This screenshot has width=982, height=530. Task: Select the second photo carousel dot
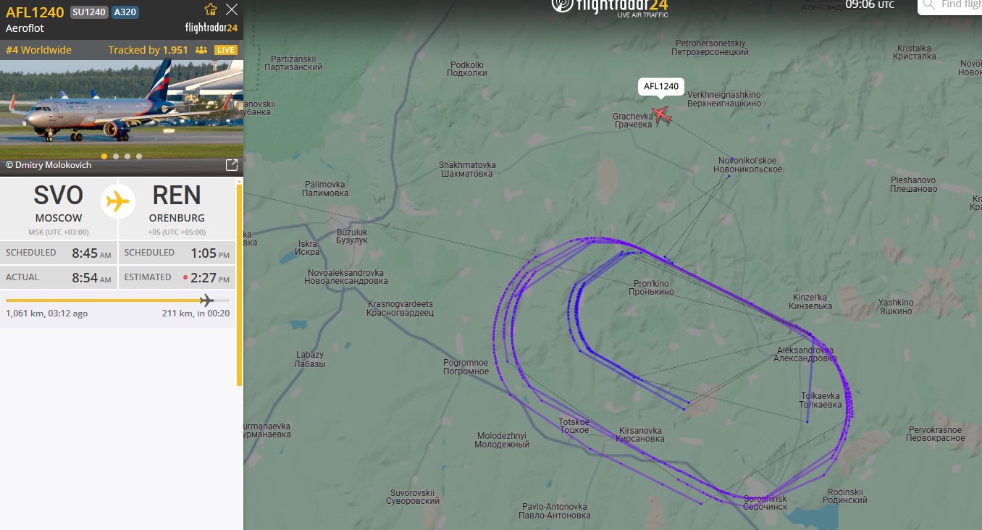click(116, 156)
